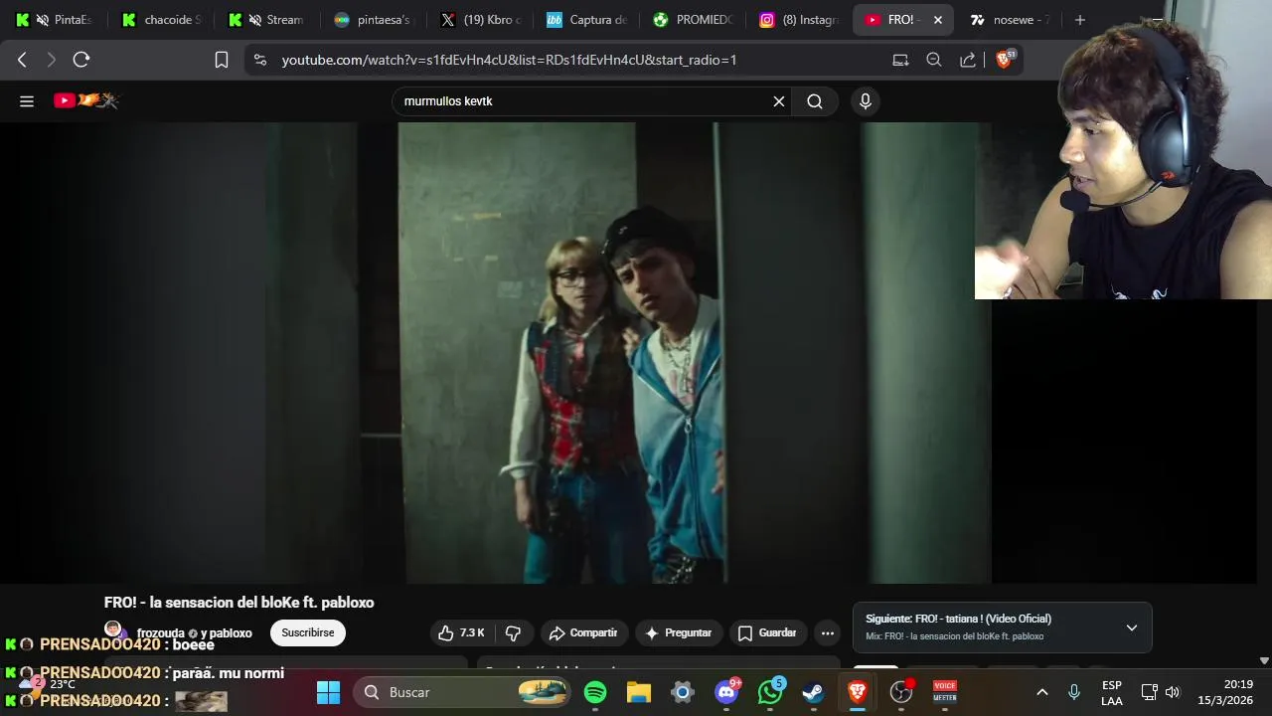
Task: Open site settings icon beside the URL
Action: coord(260,60)
